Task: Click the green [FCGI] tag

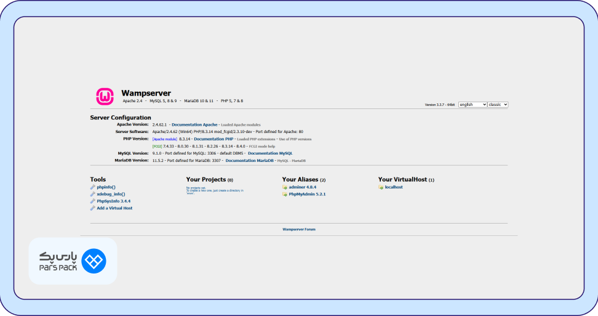Action: tap(157, 147)
